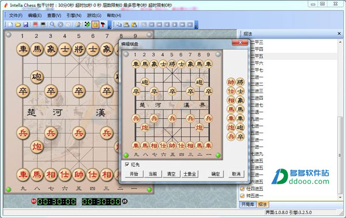Viewport: 346px width, 218px height.
Task: Select red 相 piece in palette
Action: click(x=231, y=100)
